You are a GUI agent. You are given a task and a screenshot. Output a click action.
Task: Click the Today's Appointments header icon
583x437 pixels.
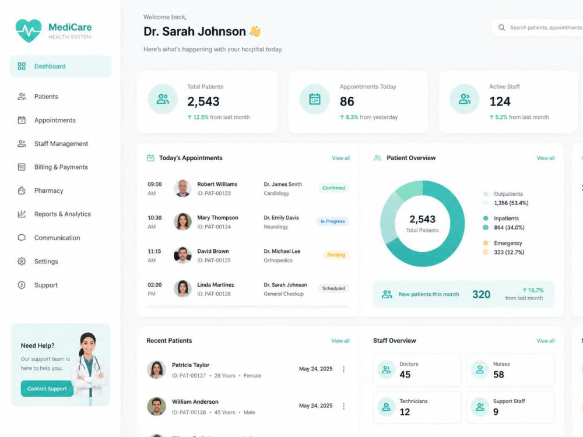[150, 158]
